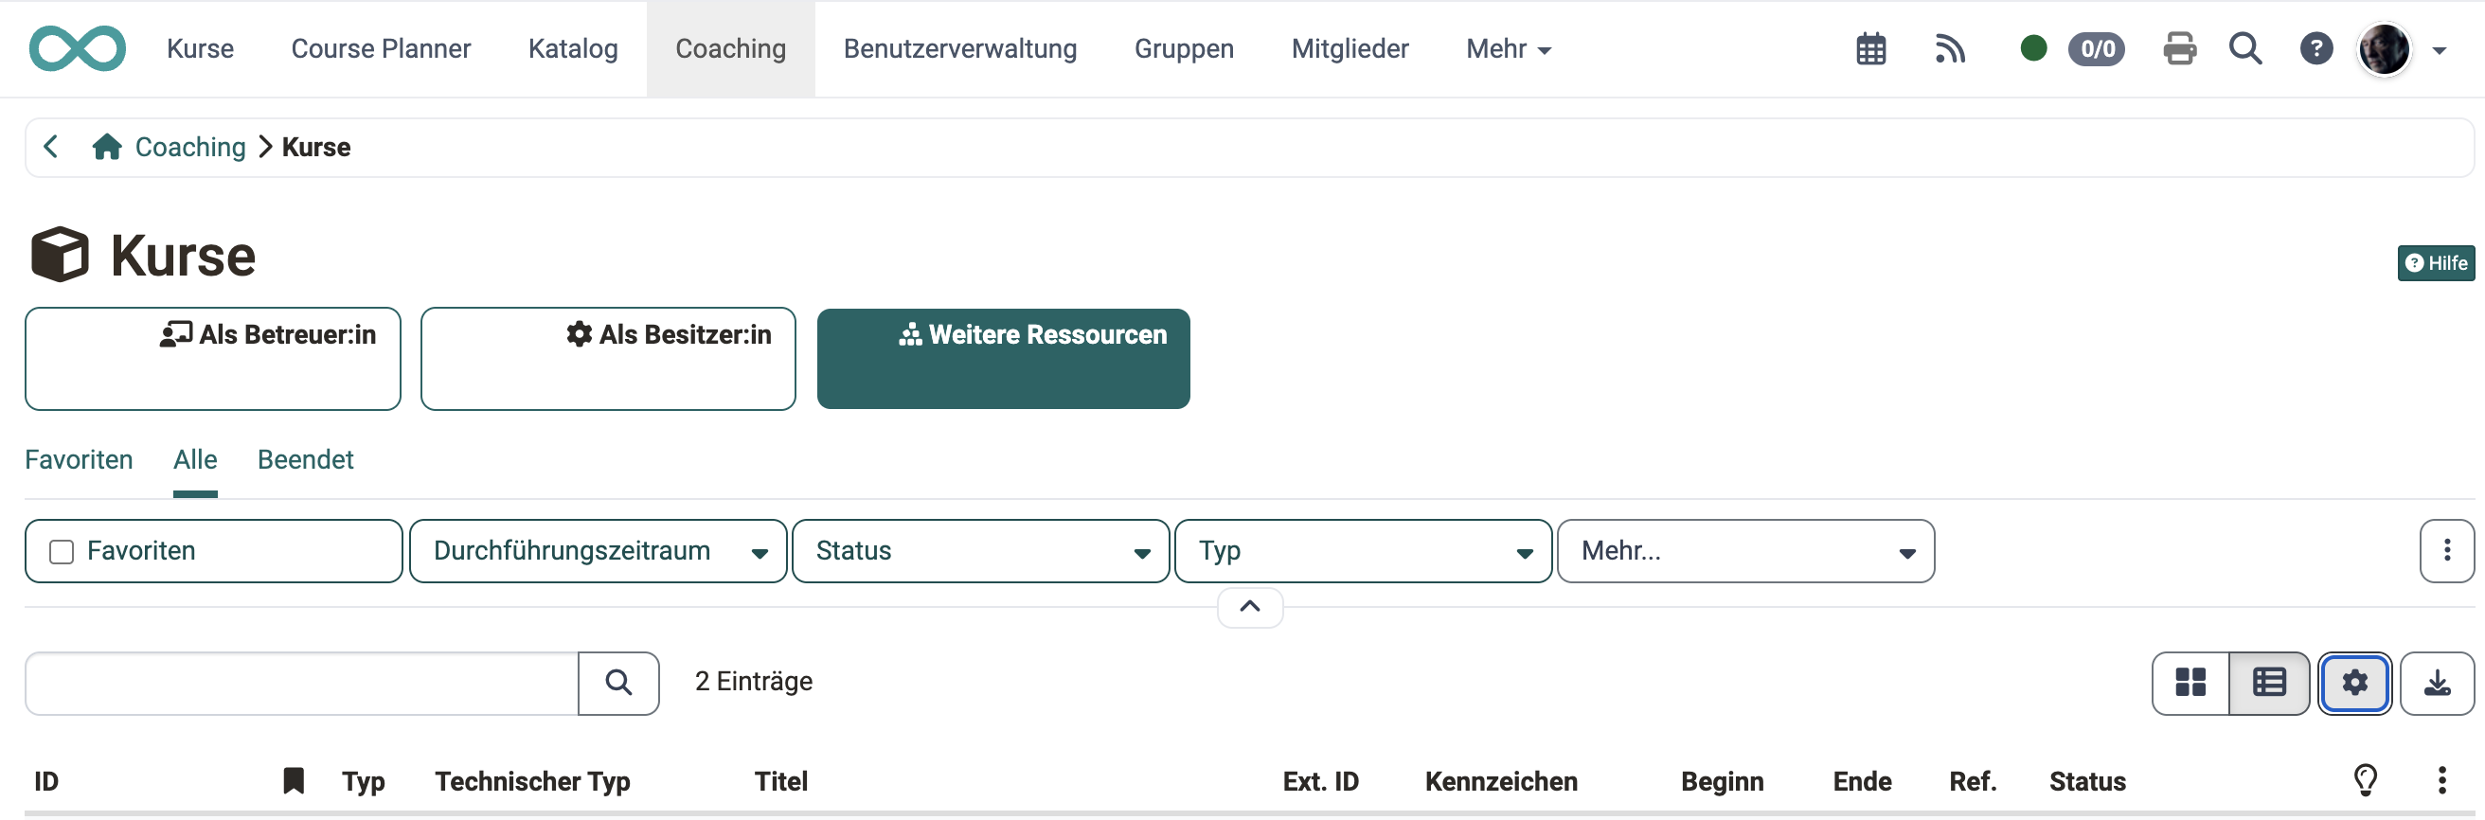Click the green online status indicator
Viewport: 2485px width, 820px height.
(2033, 48)
